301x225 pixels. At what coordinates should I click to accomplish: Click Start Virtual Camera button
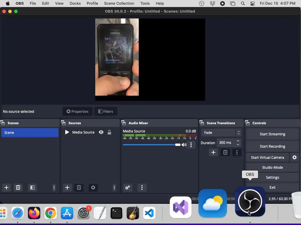(x=267, y=157)
